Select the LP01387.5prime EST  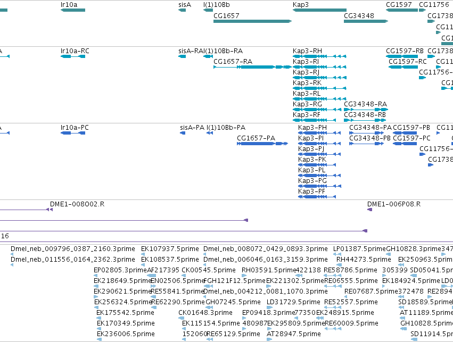click(337, 254)
